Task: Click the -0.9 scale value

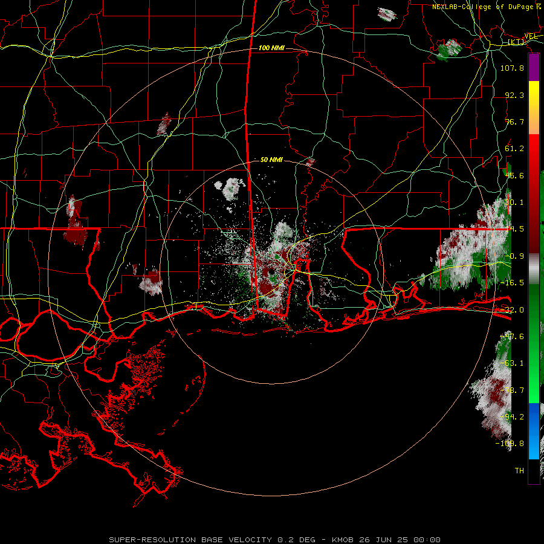Action: (x=514, y=256)
